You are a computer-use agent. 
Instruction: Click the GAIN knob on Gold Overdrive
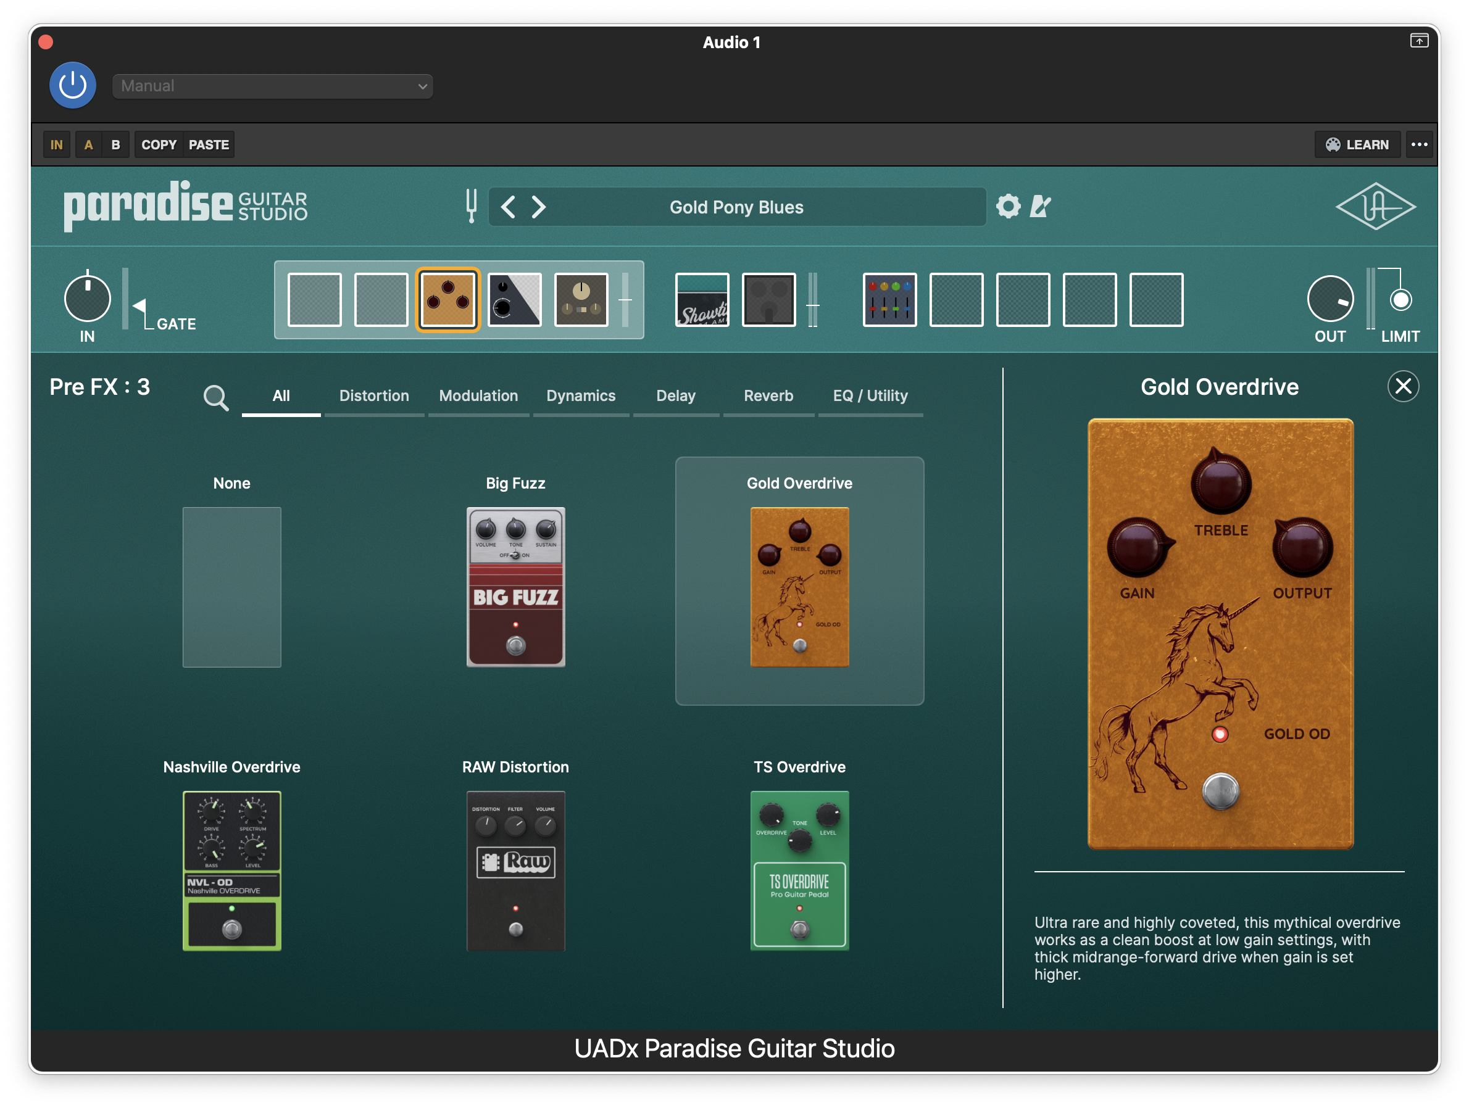tap(1137, 547)
